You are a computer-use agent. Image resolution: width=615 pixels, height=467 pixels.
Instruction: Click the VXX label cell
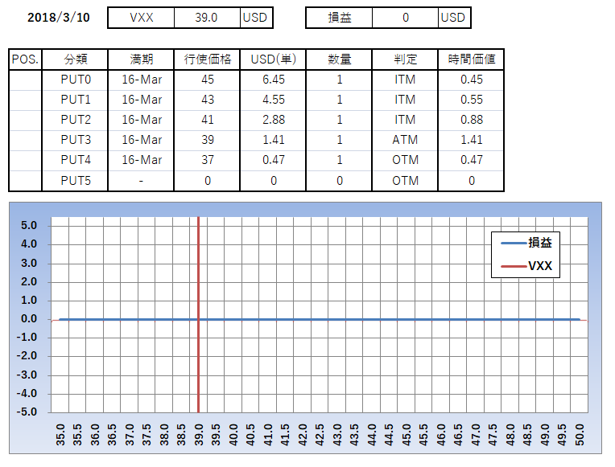pos(141,18)
